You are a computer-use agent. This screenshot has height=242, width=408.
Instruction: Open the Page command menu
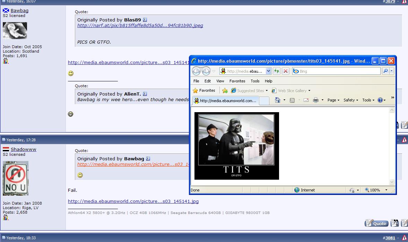click(333, 100)
